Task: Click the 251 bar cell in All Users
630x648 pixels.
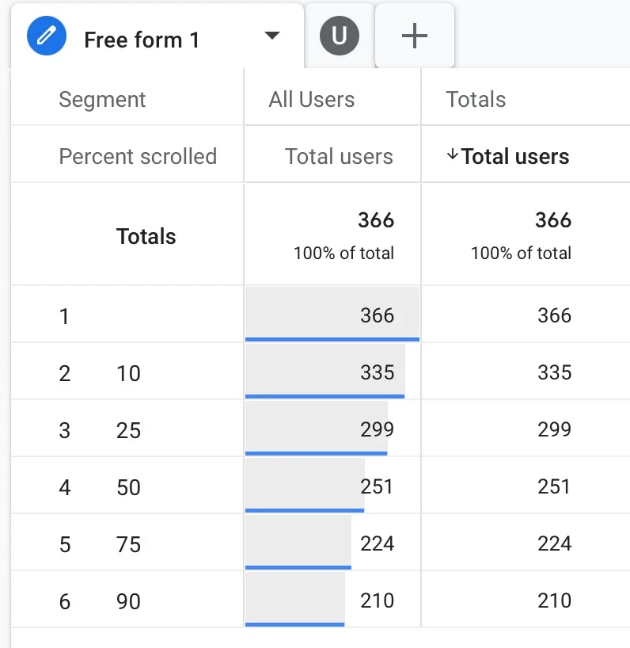Action: tap(332, 485)
